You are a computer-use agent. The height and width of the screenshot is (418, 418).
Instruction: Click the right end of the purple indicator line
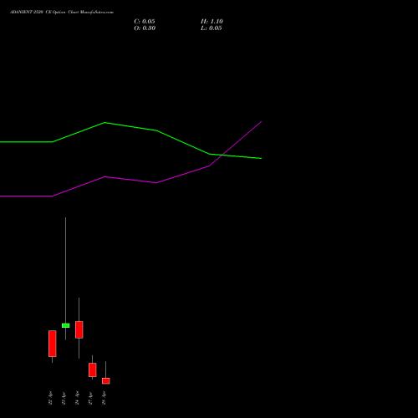261,121
